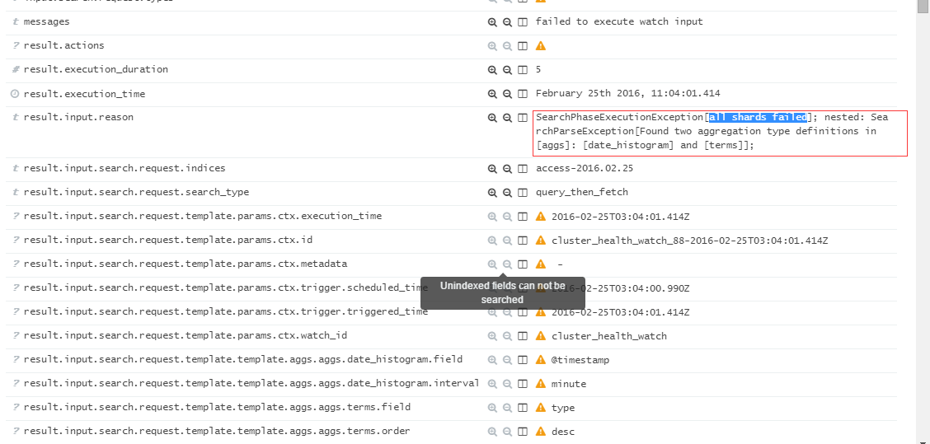Toggle request.indices column in table
The image size is (930, 444).
pos(523,168)
